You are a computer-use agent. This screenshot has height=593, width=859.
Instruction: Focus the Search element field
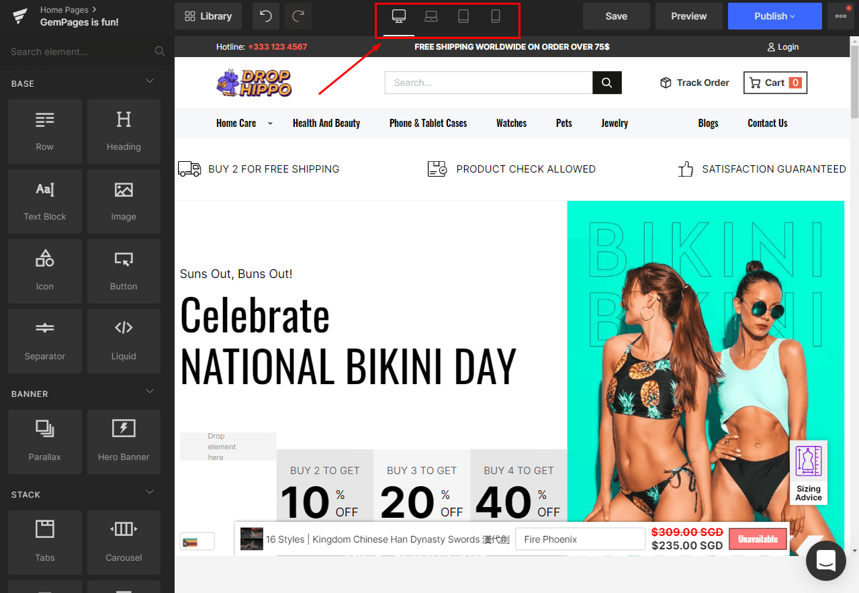coord(87,52)
